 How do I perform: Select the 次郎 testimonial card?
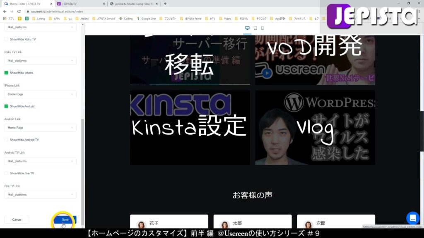pyautogui.click(x=336, y=221)
